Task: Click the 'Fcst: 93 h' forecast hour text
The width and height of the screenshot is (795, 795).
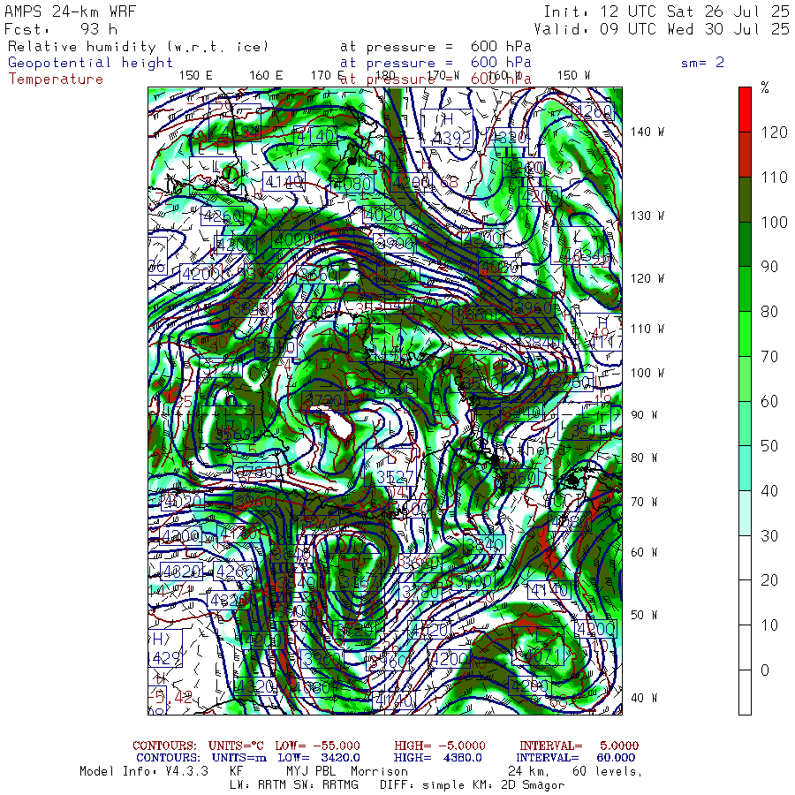Action: pos(61,29)
